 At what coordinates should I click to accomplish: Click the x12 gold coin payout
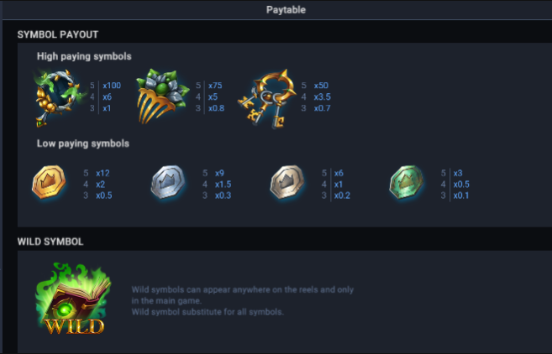click(x=103, y=173)
